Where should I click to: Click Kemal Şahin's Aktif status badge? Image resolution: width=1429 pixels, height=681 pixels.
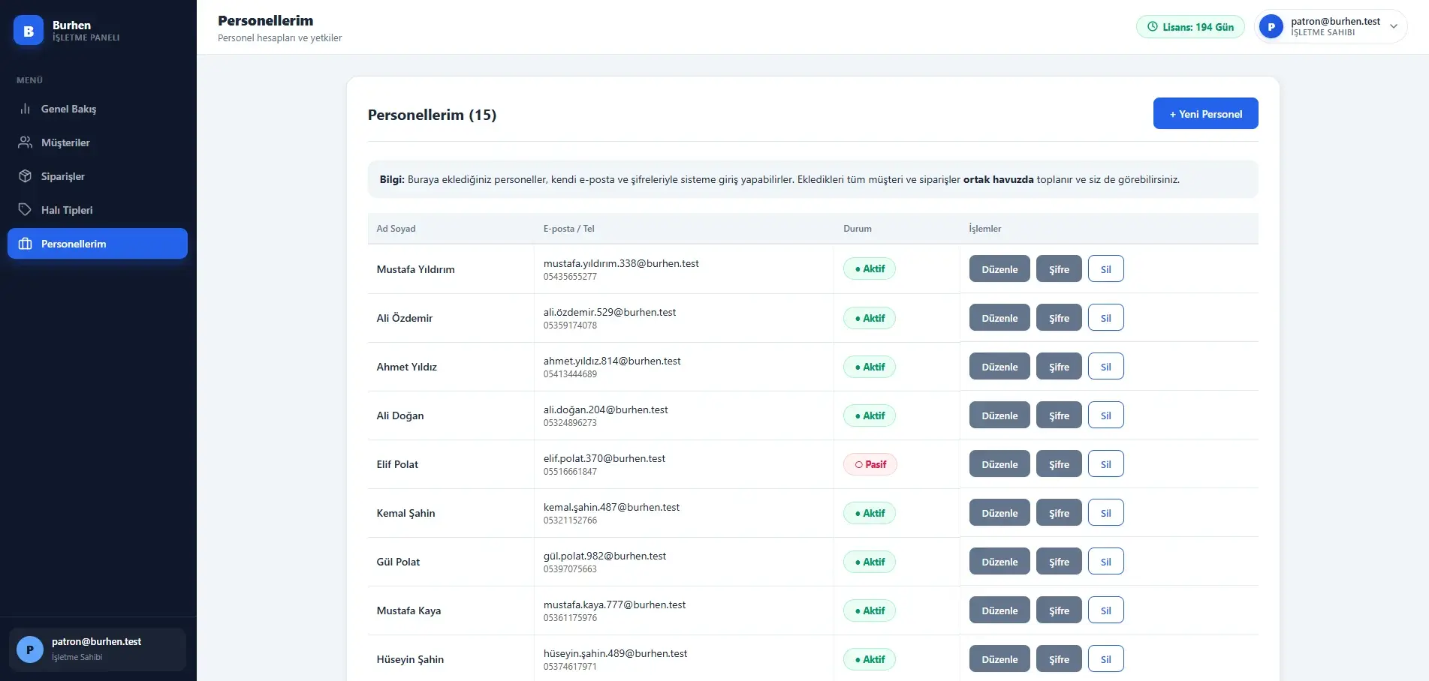[x=870, y=513]
